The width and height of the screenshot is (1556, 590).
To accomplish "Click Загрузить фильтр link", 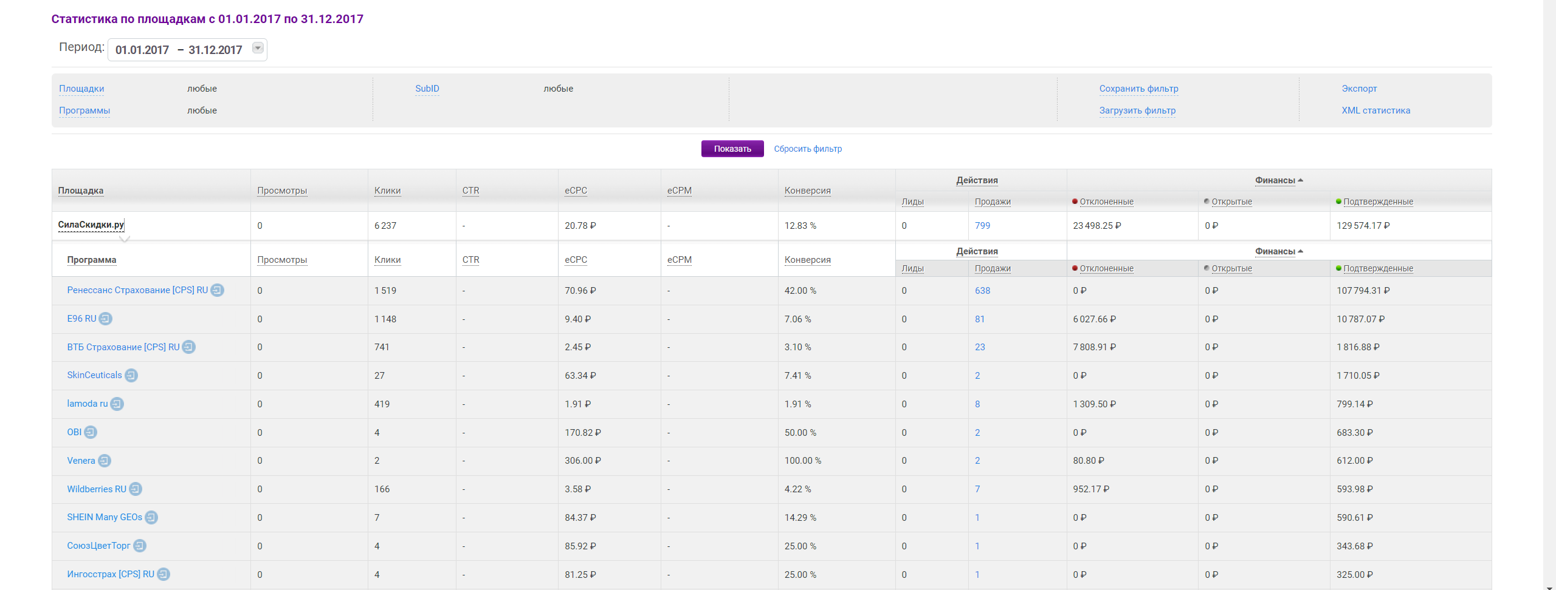I will pos(1137,110).
